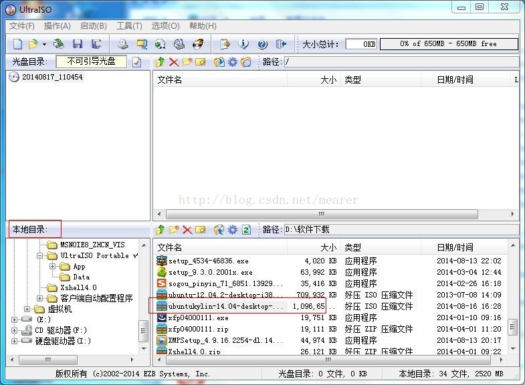Open the 工具(T) menu
Image resolution: width=525 pixels, height=385 pixels.
pos(129,26)
